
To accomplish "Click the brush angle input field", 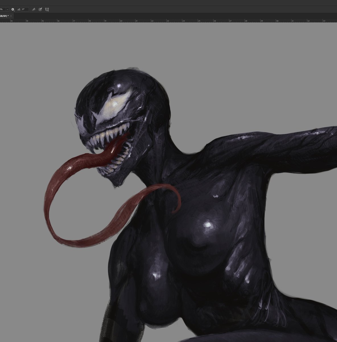I will (25, 9).
